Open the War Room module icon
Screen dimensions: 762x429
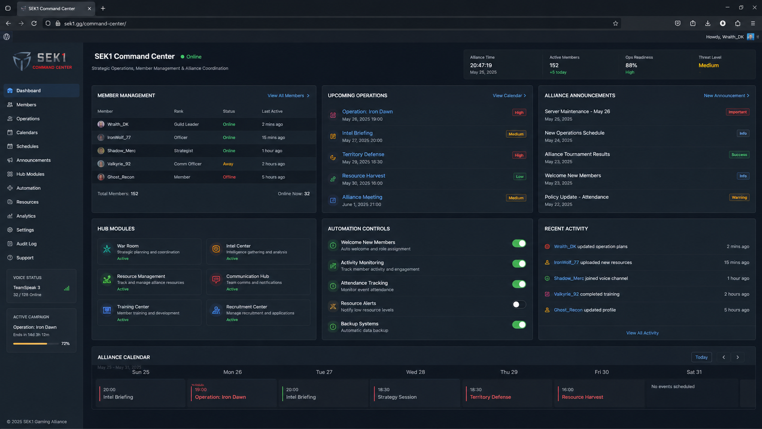107,249
